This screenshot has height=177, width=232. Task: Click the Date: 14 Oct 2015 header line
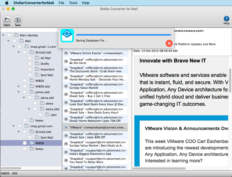[x=155, y=51]
